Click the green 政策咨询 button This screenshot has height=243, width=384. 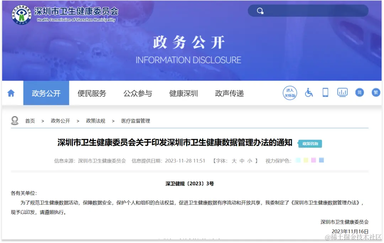tap(310, 144)
